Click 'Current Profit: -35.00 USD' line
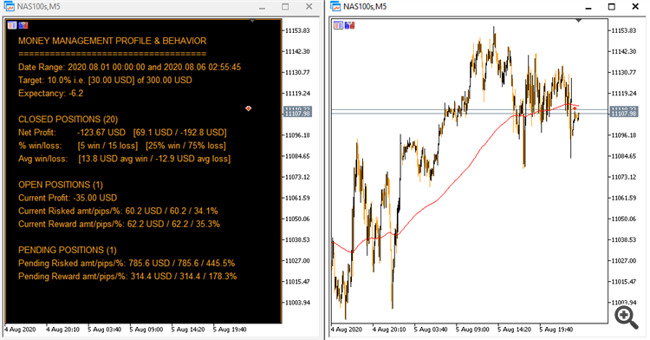Screen dimensions: 650x340 (x=68, y=198)
